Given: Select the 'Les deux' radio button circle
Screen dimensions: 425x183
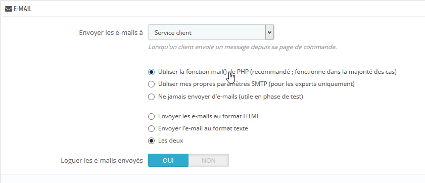Looking at the screenshot, I should (151, 141).
